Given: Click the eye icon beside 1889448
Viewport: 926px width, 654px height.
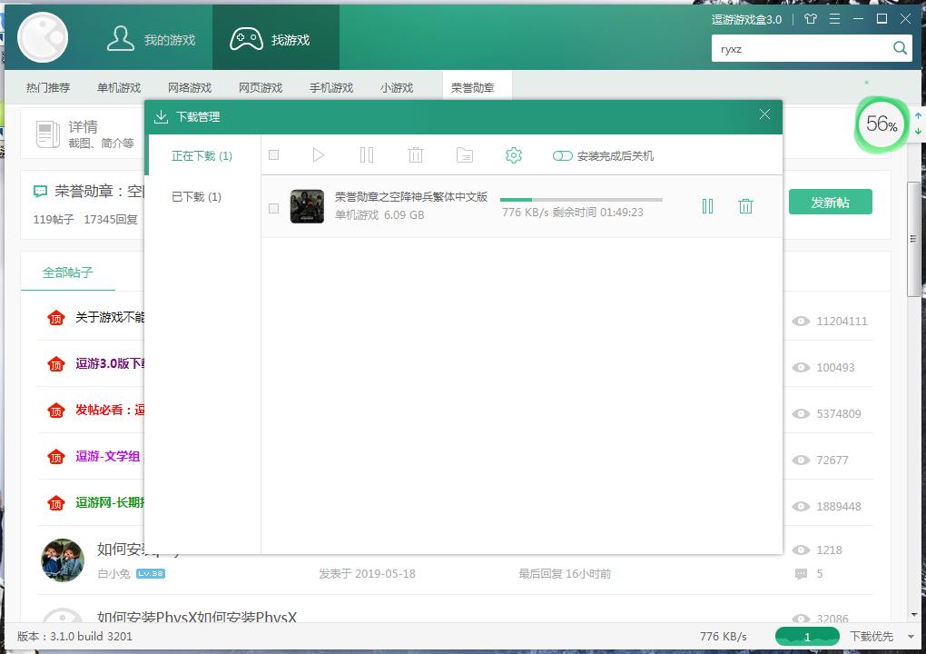Looking at the screenshot, I should pyautogui.click(x=801, y=506).
